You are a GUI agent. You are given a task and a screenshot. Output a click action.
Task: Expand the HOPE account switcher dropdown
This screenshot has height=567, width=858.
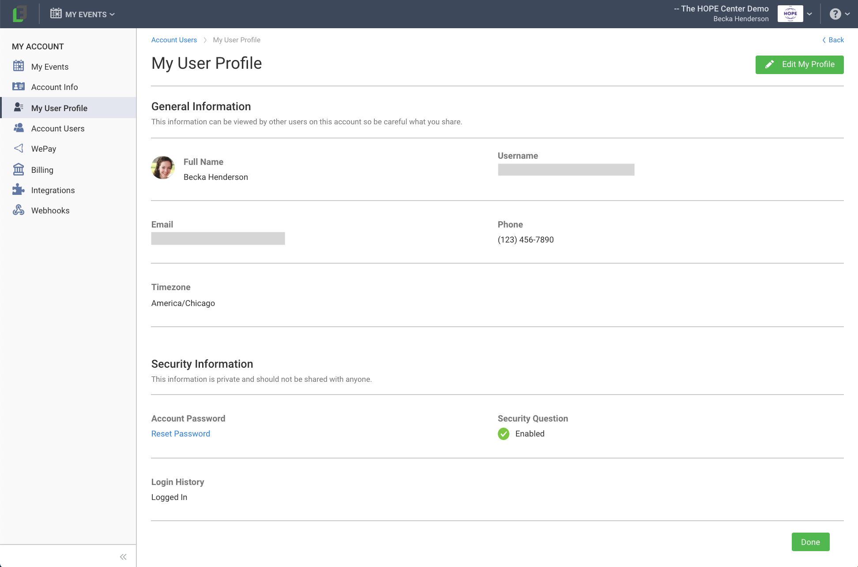pos(809,14)
